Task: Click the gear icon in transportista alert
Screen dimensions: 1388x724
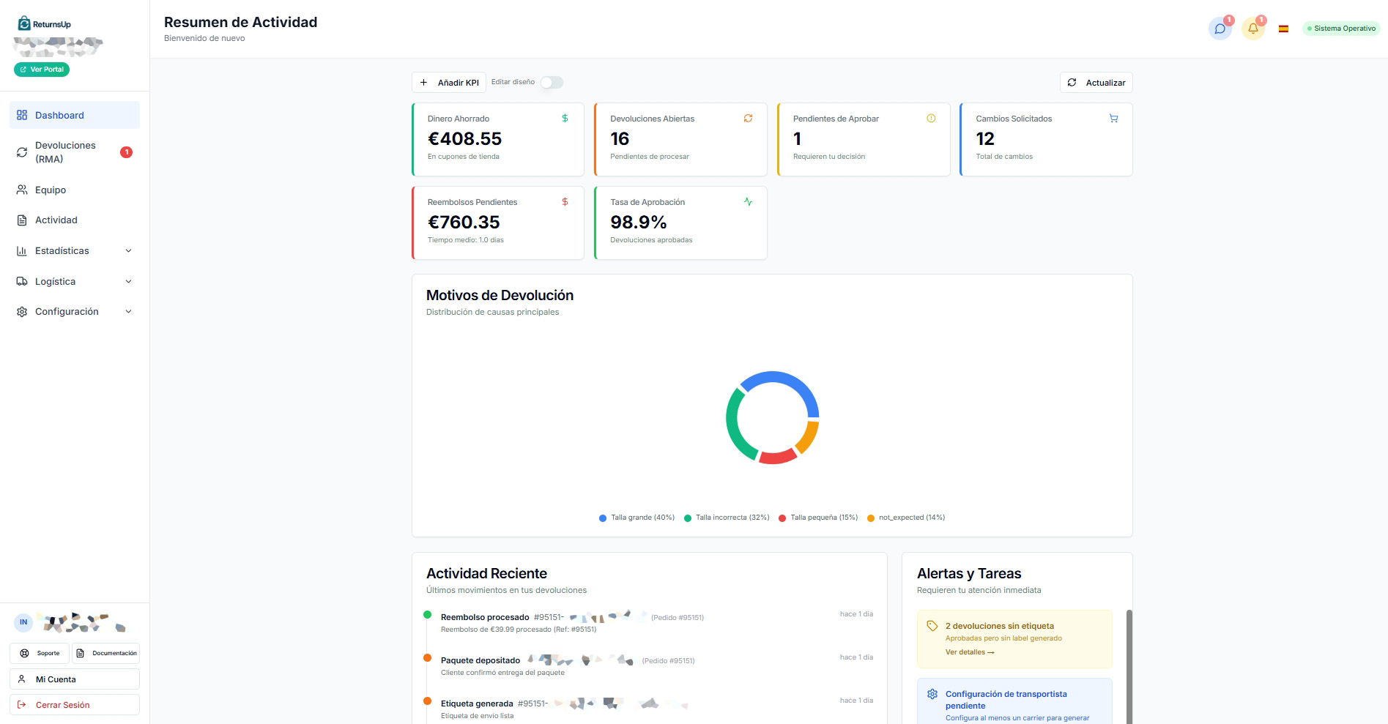Action: [932, 694]
